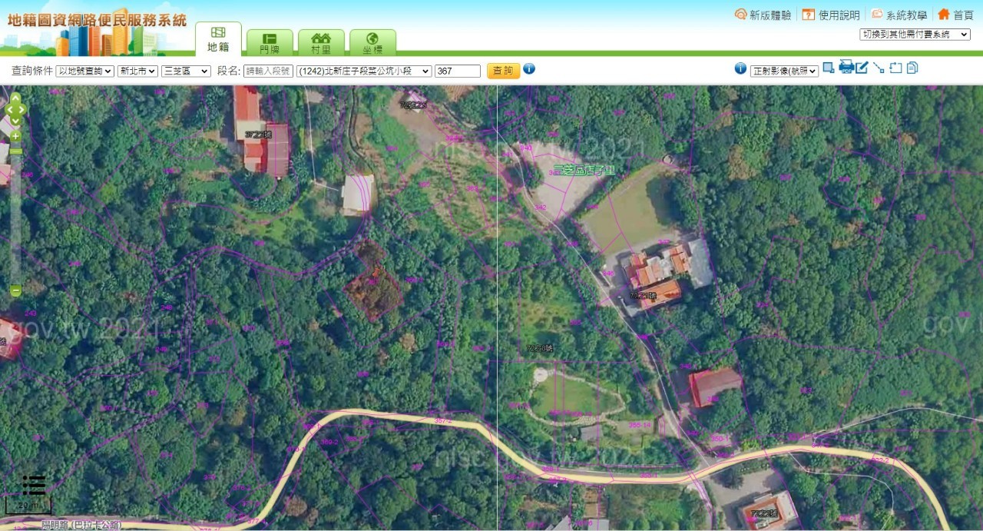The image size is (983, 531).
Task: Open the 使用說明 help link
Action: click(x=831, y=15)
